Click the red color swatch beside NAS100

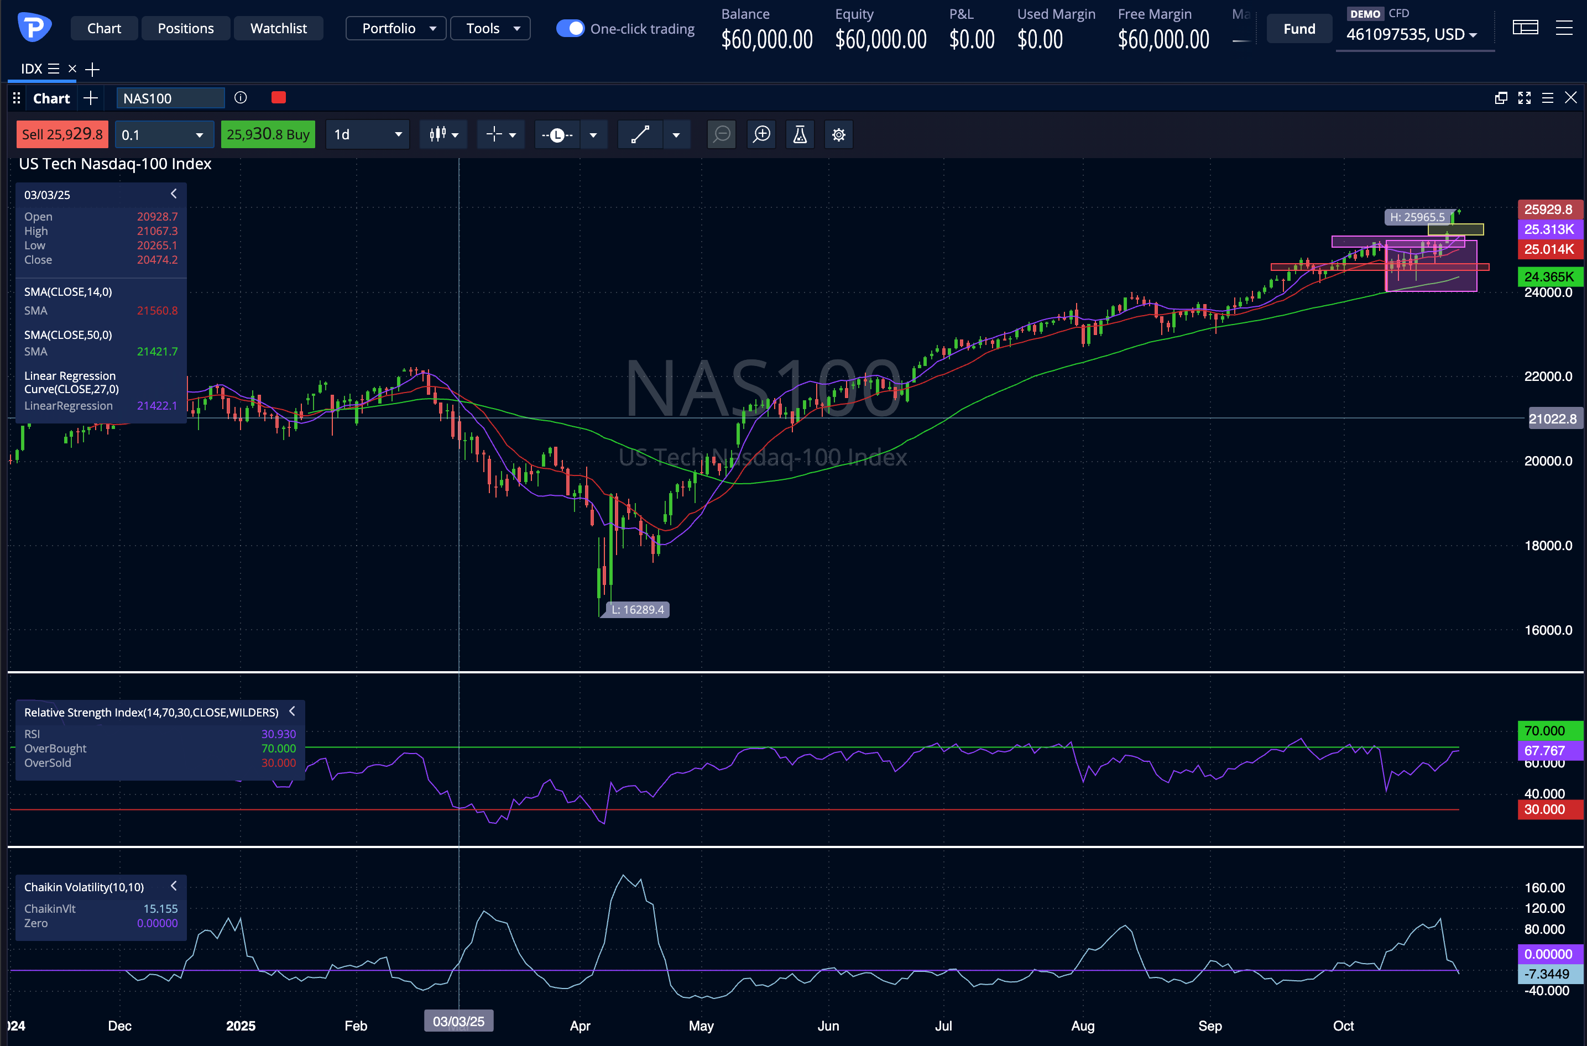click(x=278, y=97)
